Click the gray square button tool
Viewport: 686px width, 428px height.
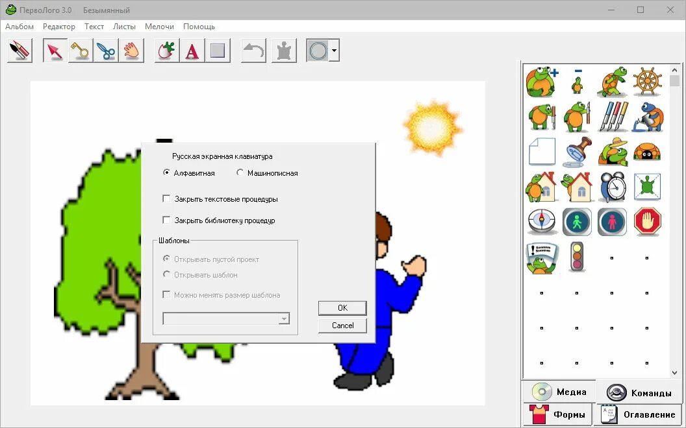tap(218, 51)
